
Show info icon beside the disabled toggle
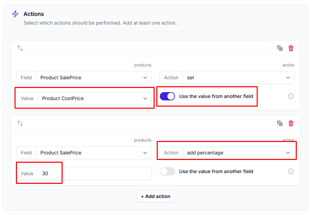[291, 171]
